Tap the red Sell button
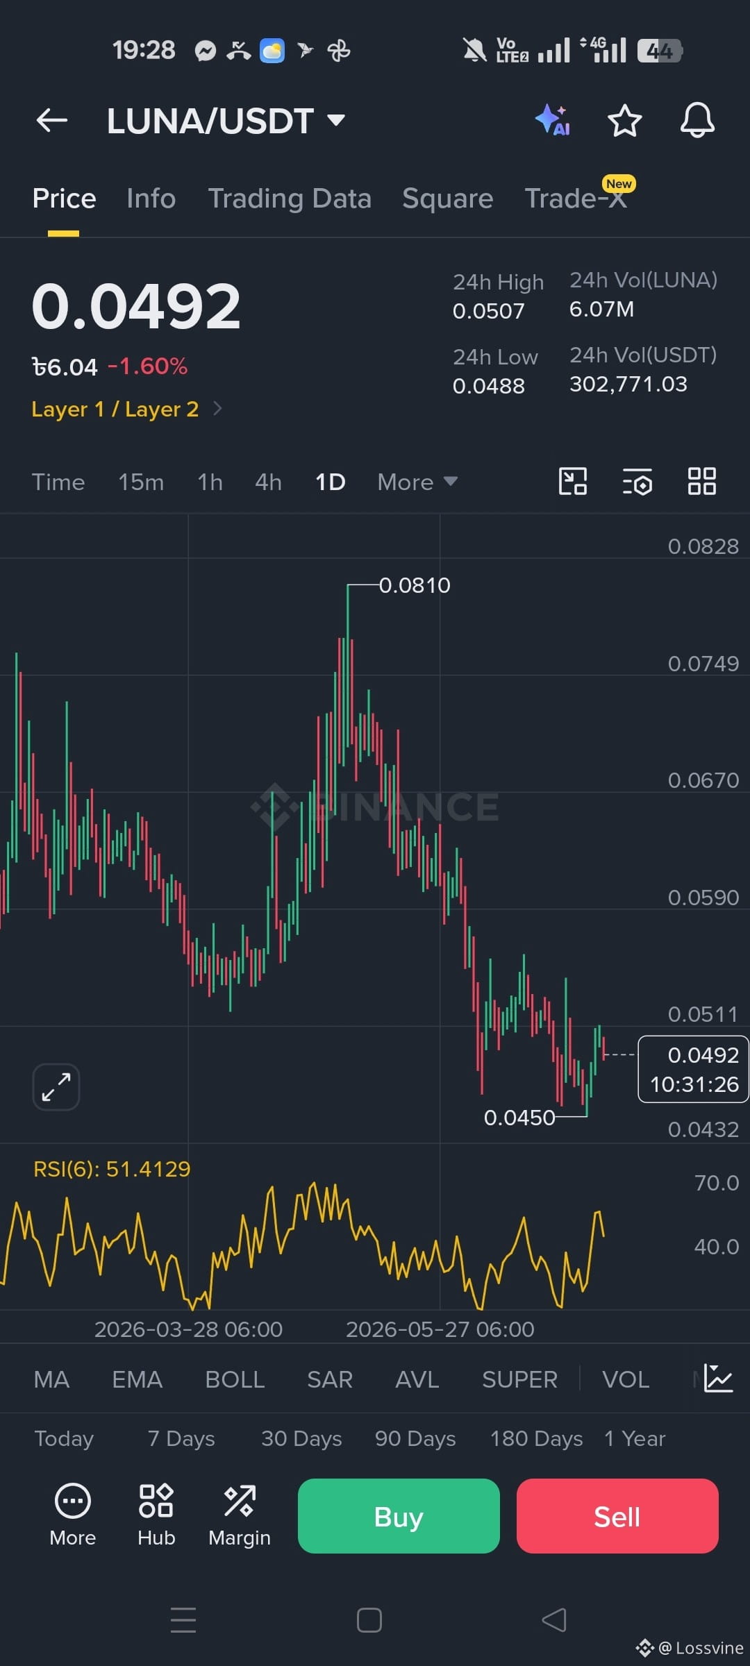750x1666 pixels. pos(617,1516)
